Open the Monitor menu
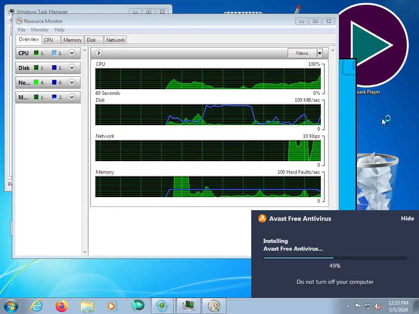The image size is (419, 314). point(40,29)
